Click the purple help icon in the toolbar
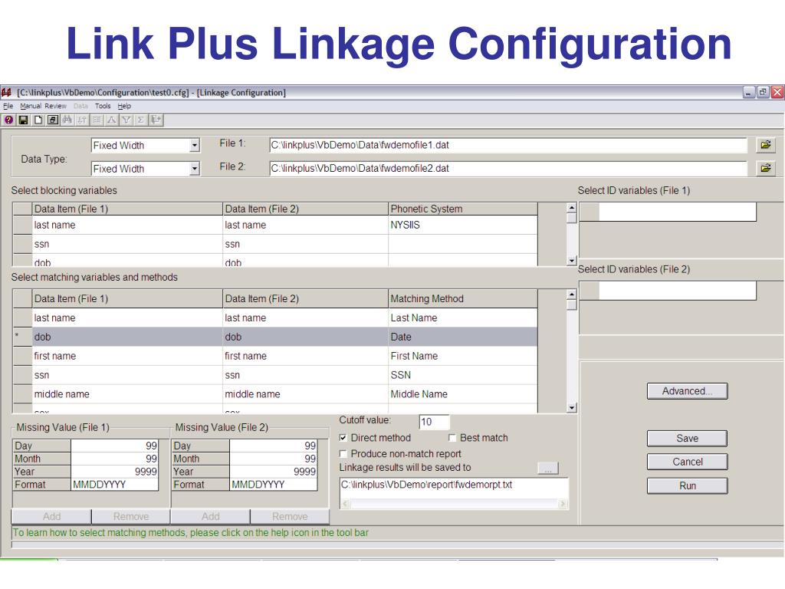The width and height of the screenshot is (785, 589). pos(8,120)
